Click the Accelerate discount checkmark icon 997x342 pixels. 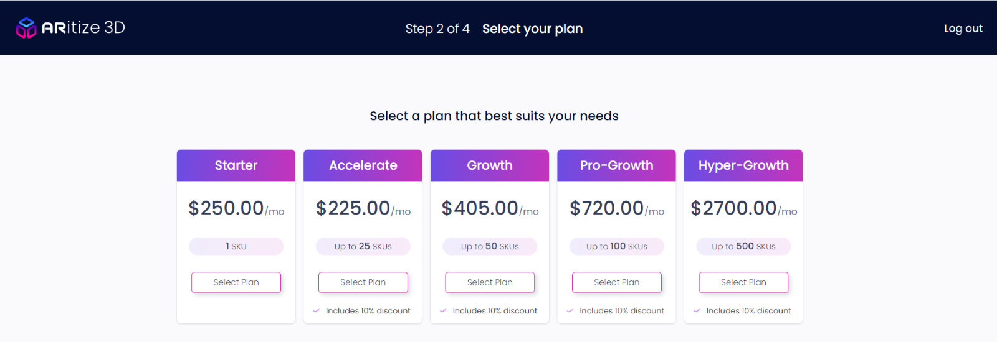(x=316, y=311)
